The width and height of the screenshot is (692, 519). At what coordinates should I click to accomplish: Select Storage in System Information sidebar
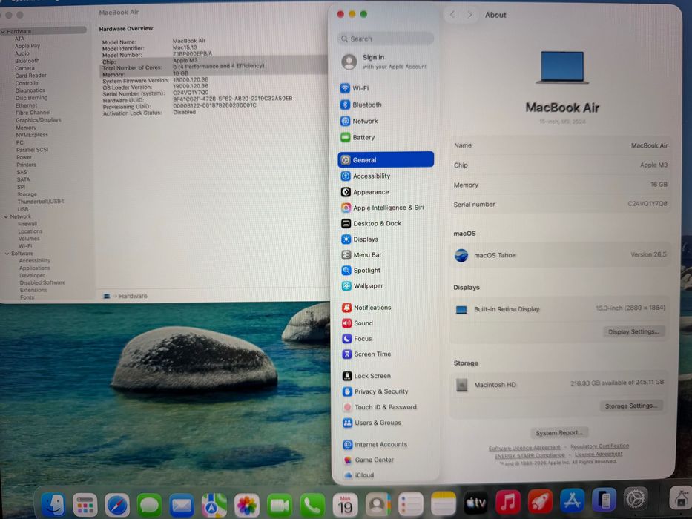click(x=27, y=194)
